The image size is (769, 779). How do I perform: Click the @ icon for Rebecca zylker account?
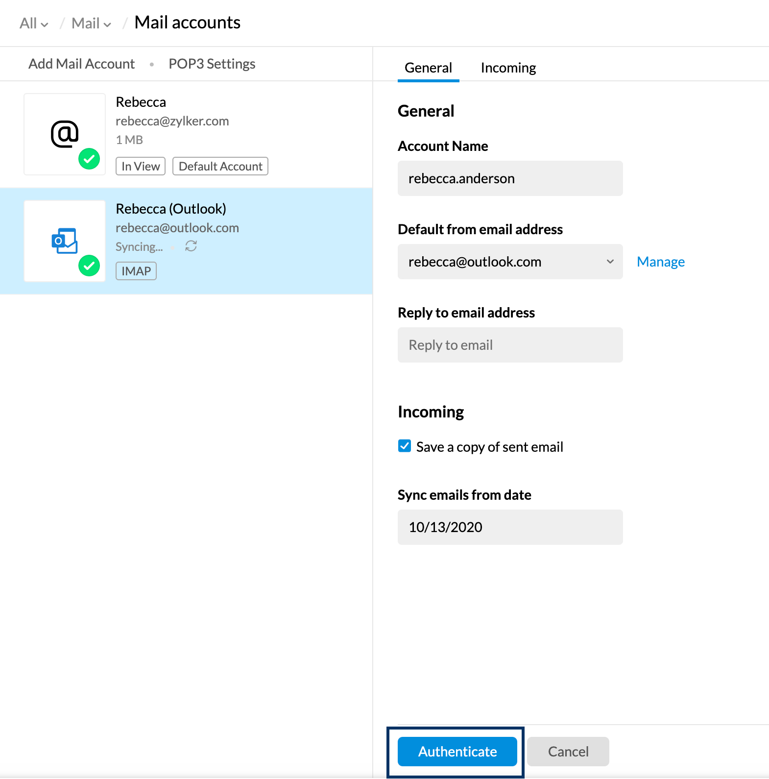(x=65, y=133)
